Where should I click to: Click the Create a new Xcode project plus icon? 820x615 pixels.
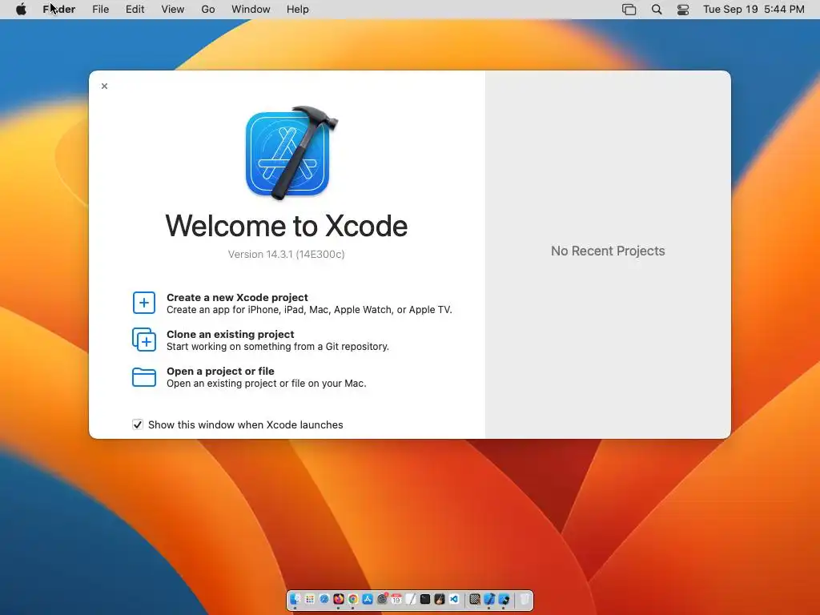[144, 303]
